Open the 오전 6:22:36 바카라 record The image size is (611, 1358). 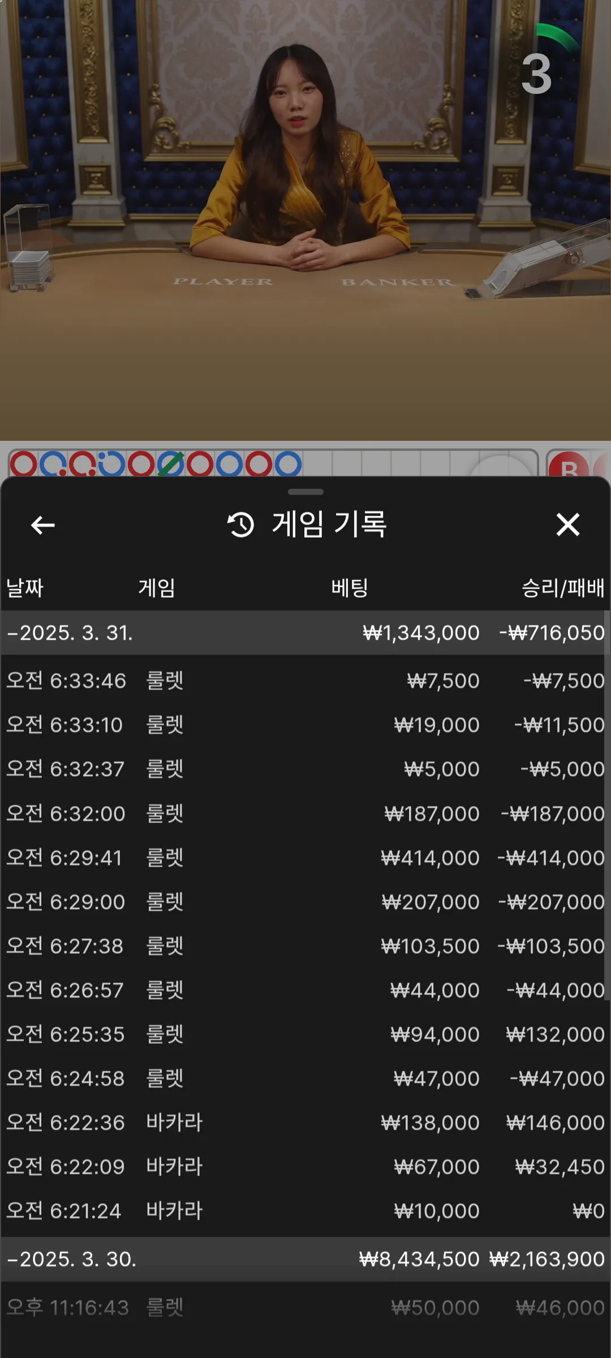point(305,1123)
